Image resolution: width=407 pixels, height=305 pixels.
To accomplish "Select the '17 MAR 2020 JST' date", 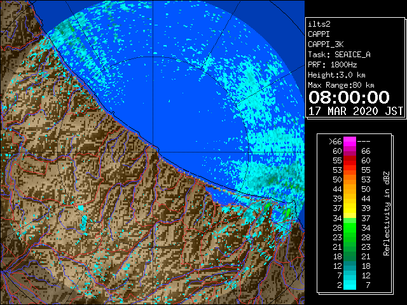I will point(355,111).
